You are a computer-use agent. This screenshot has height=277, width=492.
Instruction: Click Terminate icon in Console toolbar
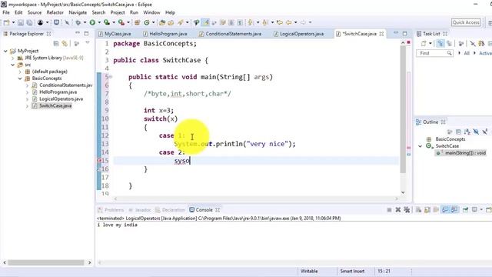click(389, 210)
